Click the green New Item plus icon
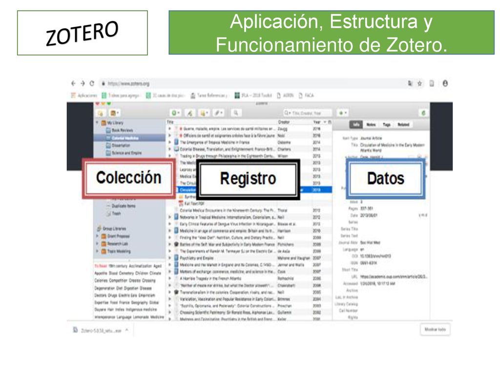 (x=176, y=113)
